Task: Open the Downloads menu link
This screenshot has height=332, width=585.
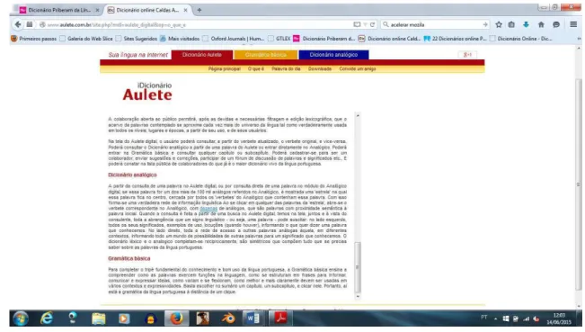Action: tap(320, 69)
